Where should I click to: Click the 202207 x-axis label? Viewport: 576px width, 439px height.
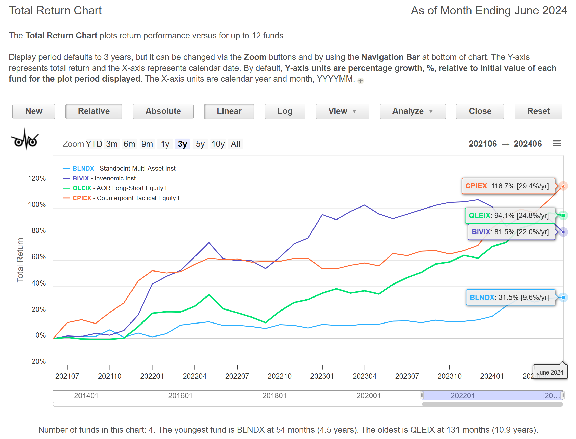(x=237, y=376)
